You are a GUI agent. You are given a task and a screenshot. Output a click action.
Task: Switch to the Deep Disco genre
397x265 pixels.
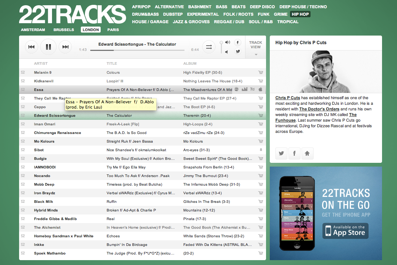[262, 7]
